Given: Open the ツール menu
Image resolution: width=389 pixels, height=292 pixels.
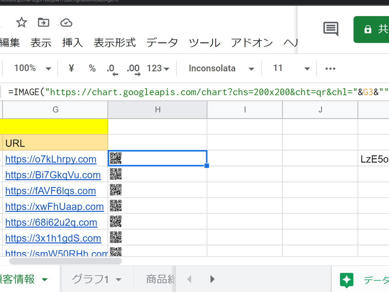Looking at the screenshot, I should 205,43.
